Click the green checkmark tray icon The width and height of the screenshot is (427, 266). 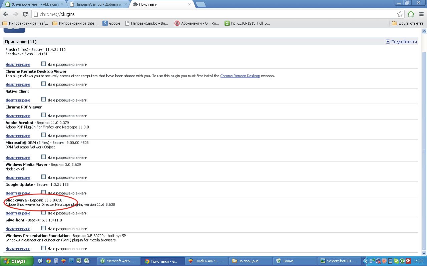[x=396, y=261]
